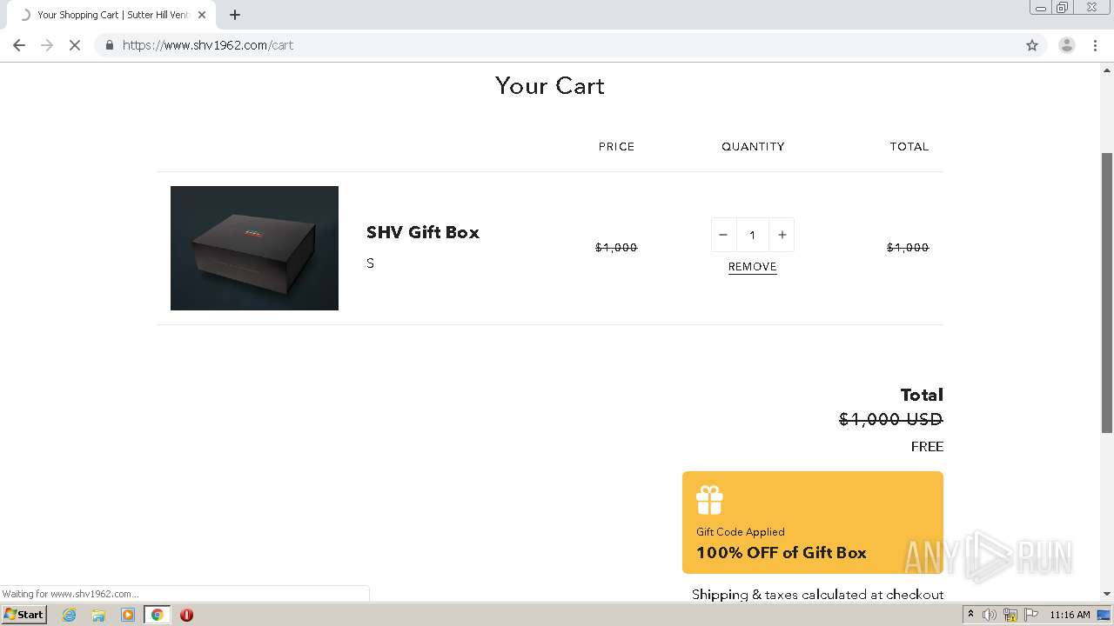Decrease SHV Gift Box quantity
The image size is (1114, 626).
tap(723, 235)
